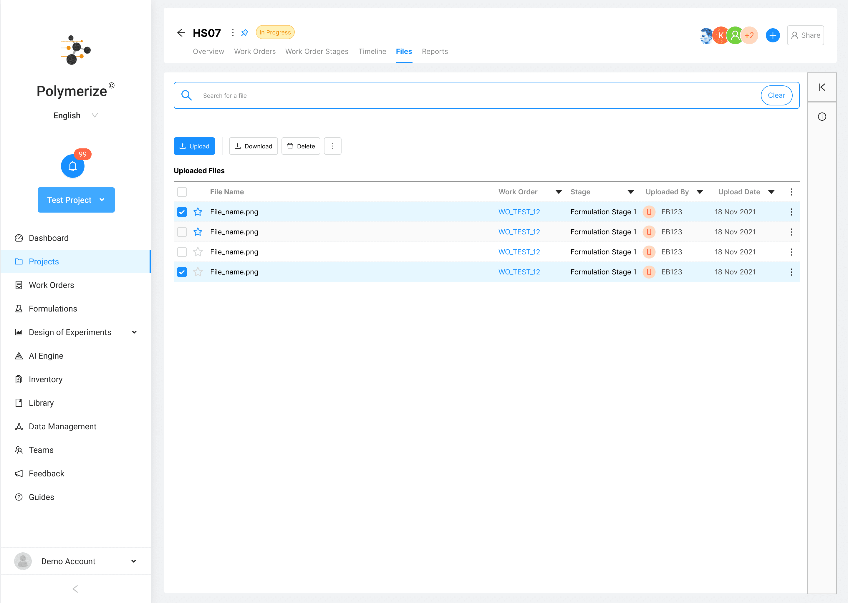Go back using the left arrow icon
Image resolution: width=848 pixels, height=603 pixels.
pos(181,33)
